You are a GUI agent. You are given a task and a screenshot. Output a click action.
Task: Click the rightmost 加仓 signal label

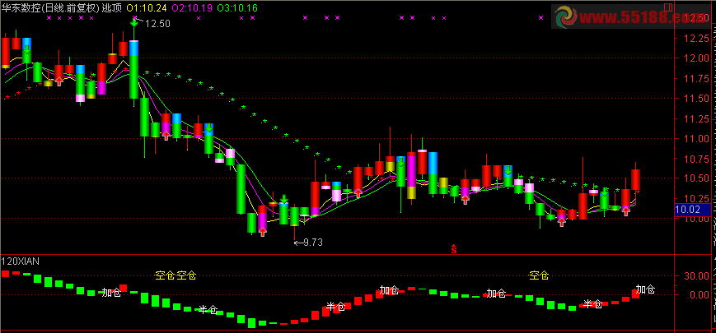point(646,289)
